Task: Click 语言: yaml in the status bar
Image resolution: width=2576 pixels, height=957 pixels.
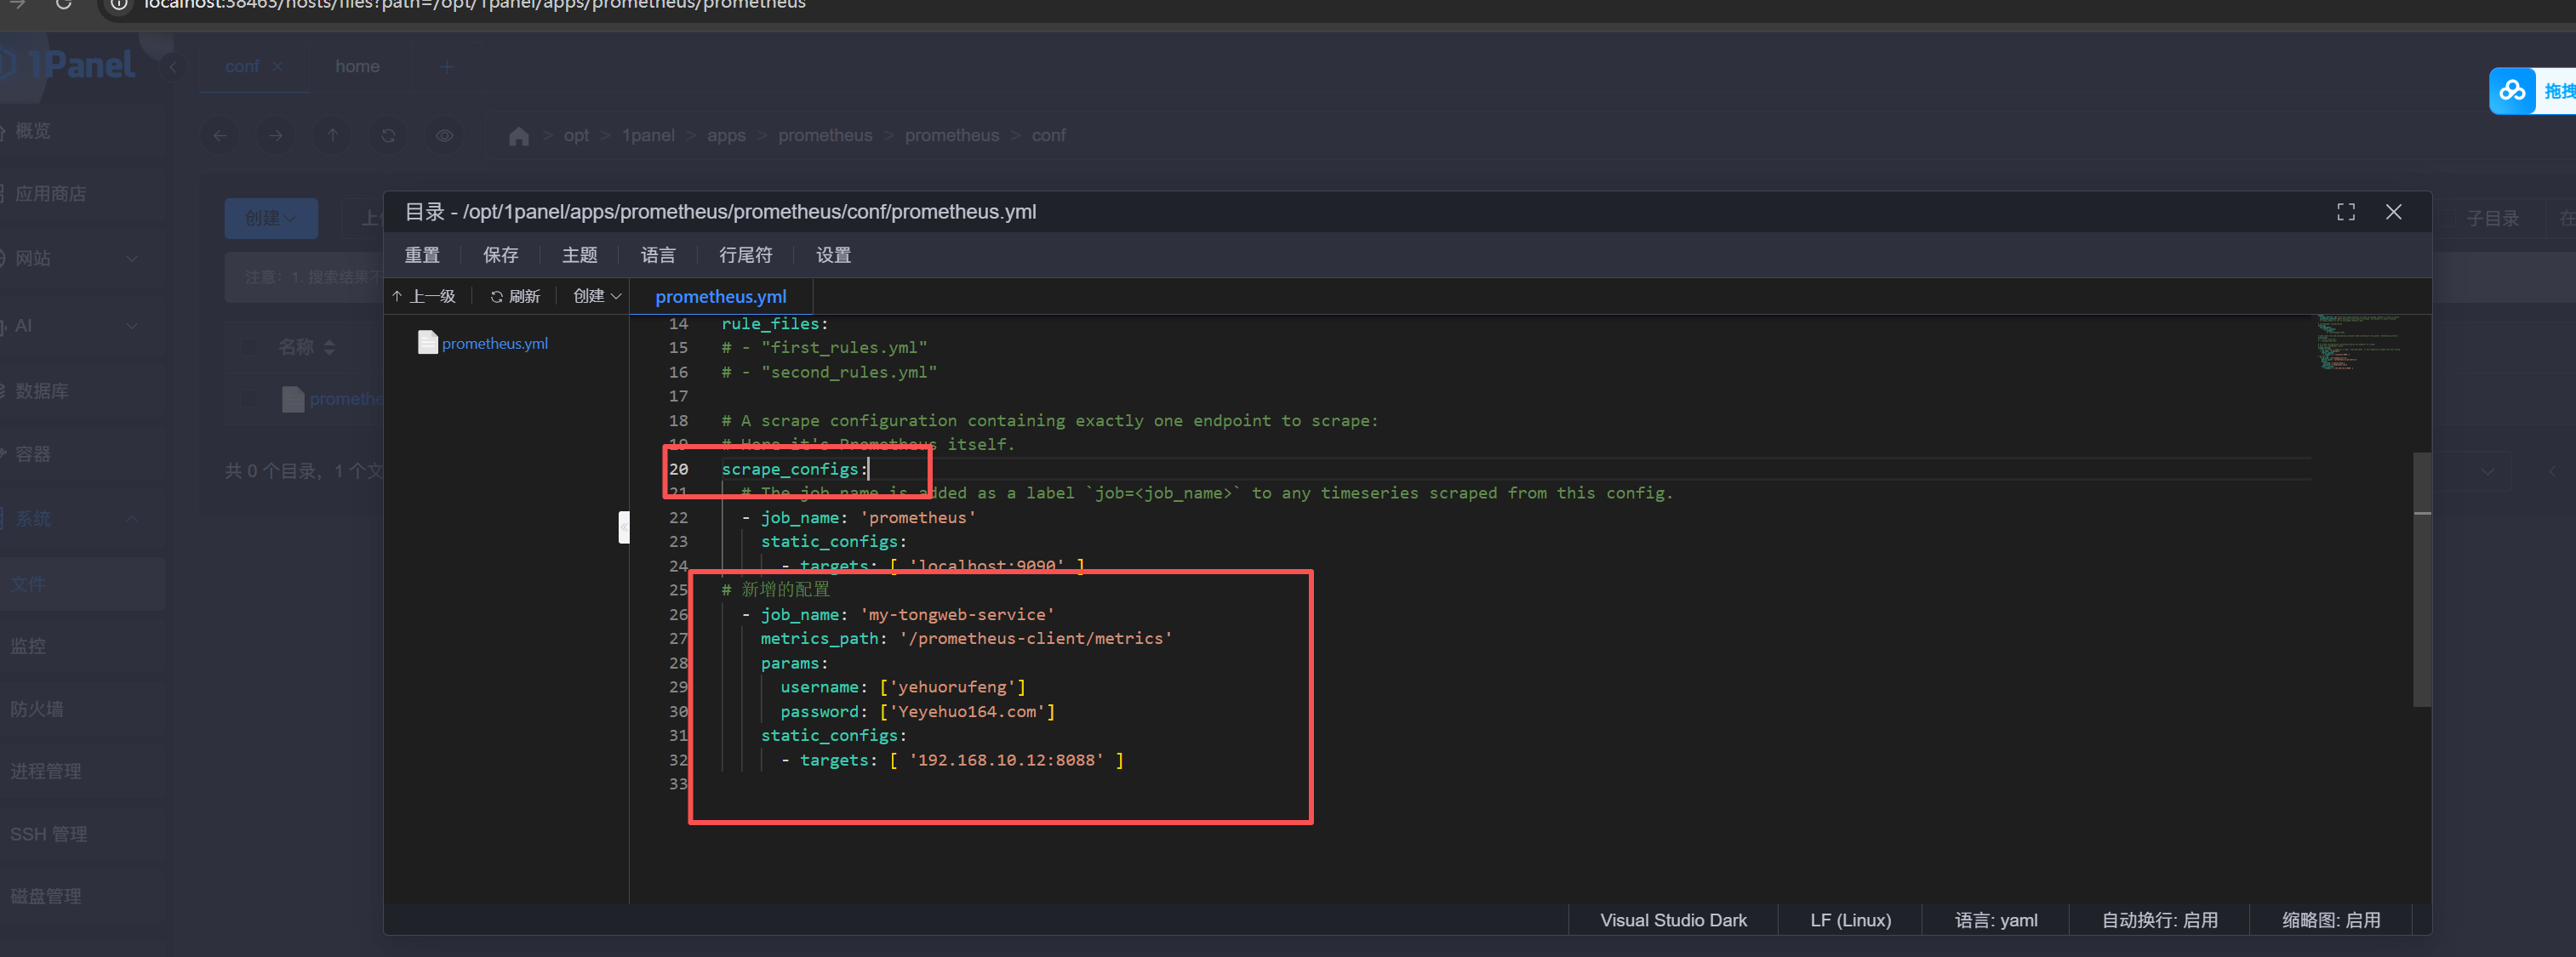Action: tap(1996, 920)
